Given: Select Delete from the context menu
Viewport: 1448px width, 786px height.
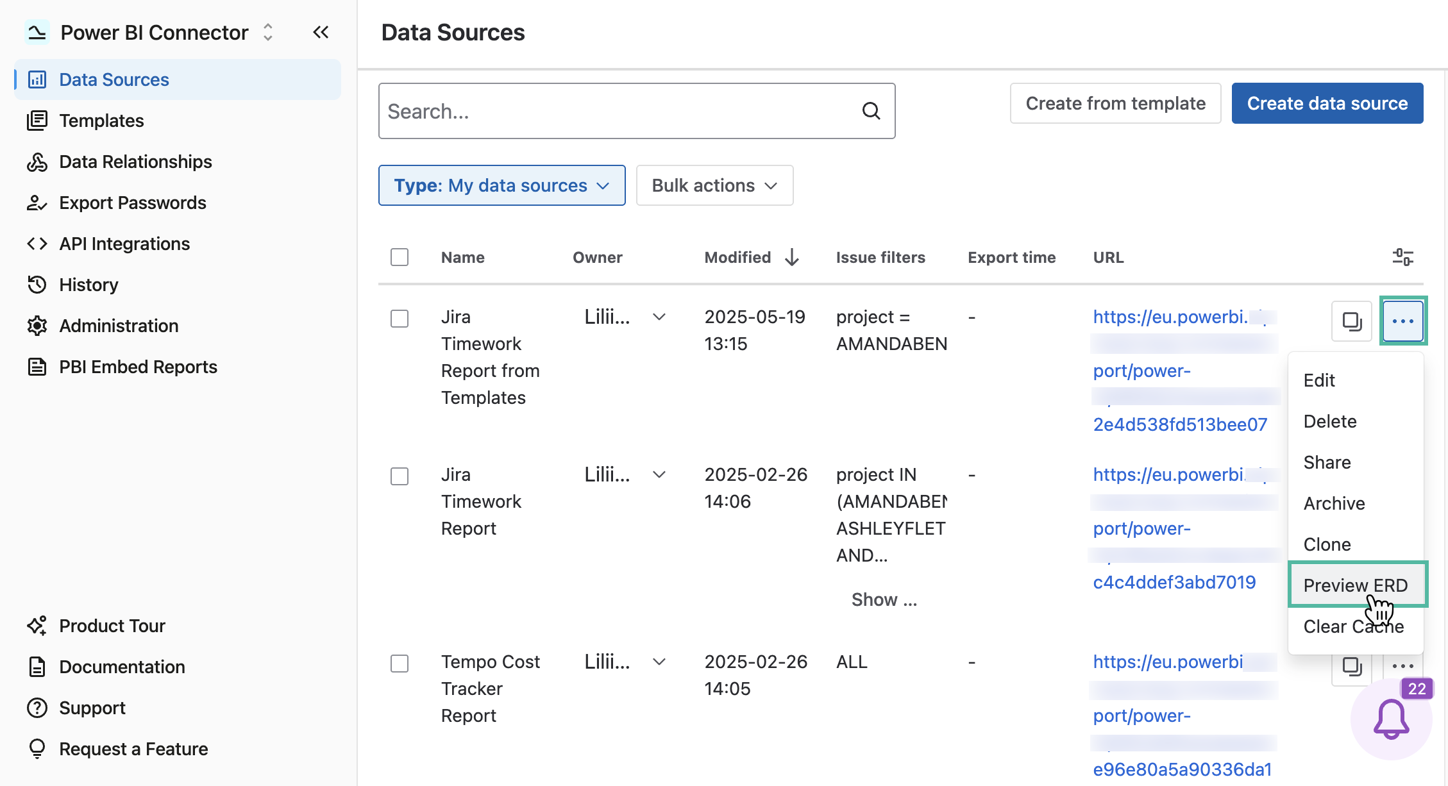Looking at the screenshot, I should click(x=1356, y=421).
